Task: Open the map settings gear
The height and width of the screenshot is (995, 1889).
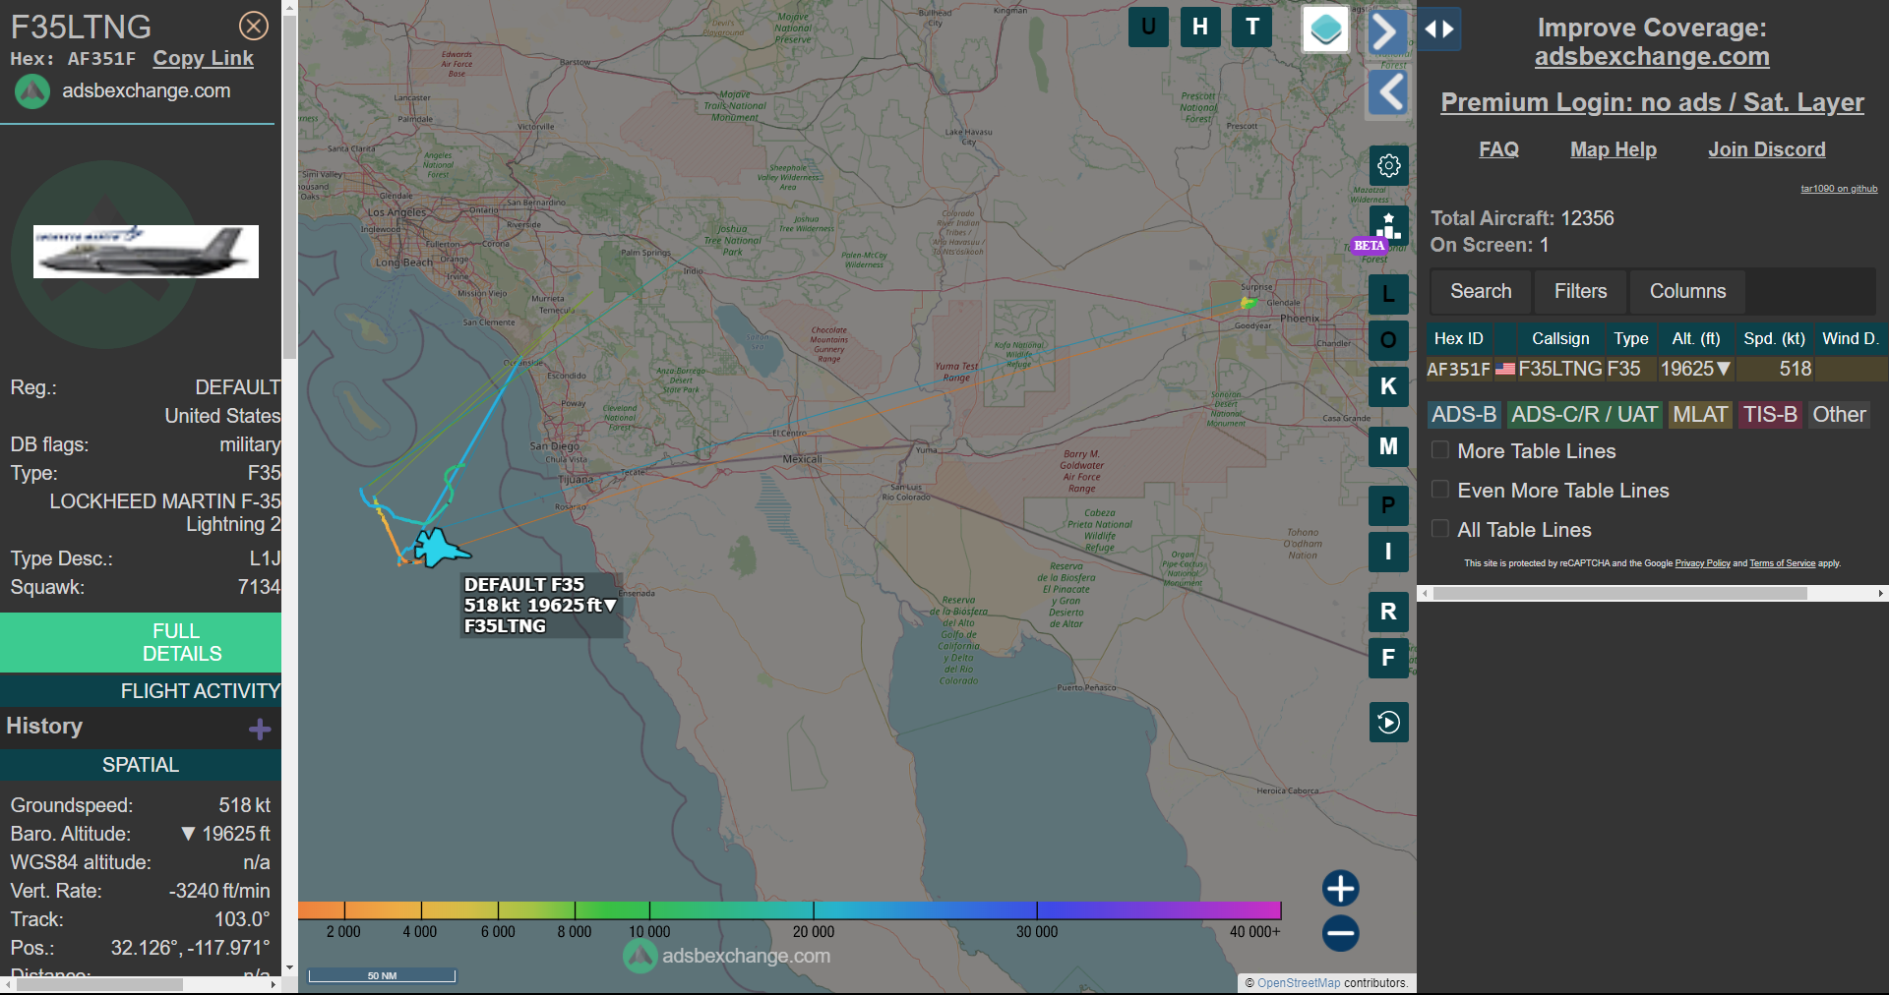Action: point(1389,165)
